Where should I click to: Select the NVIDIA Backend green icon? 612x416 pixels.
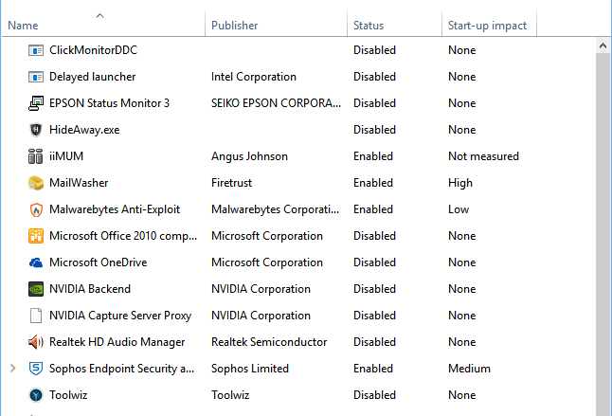point(36,289)
